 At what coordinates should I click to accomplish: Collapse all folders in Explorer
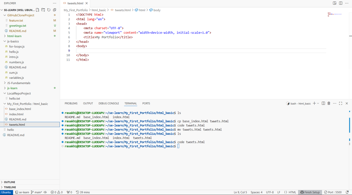pyautogui.click(x=54, y=10)
